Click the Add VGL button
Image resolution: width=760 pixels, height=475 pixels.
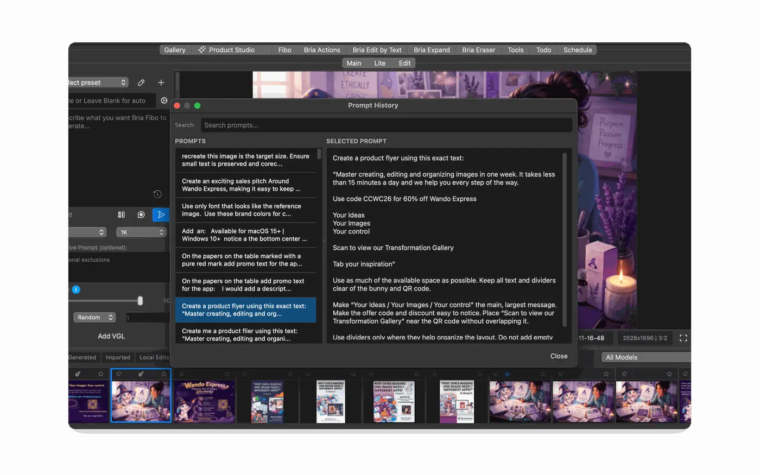pyautogui.click(x=111, y=336)
